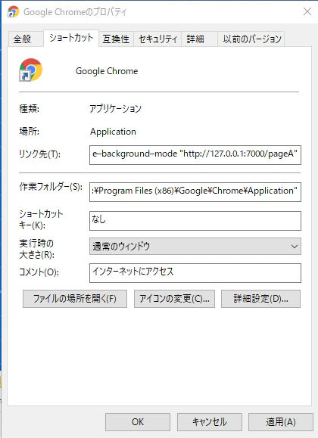Switch to the 互換性 tab

(x=116, y=39)
